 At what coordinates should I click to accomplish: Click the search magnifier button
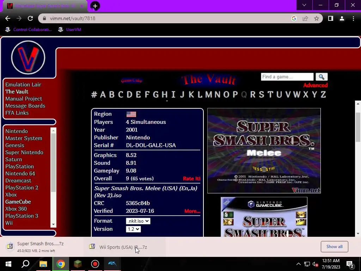[322, 77]
